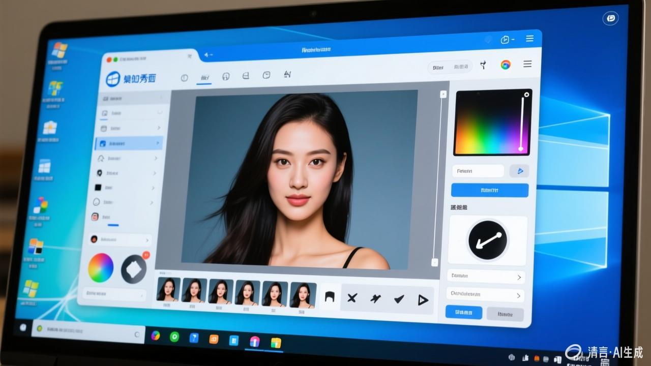This screenshot has height=366, width=651.
Task: Select the plain circle icon in top toolbar
Action: [x=184, y=78]
